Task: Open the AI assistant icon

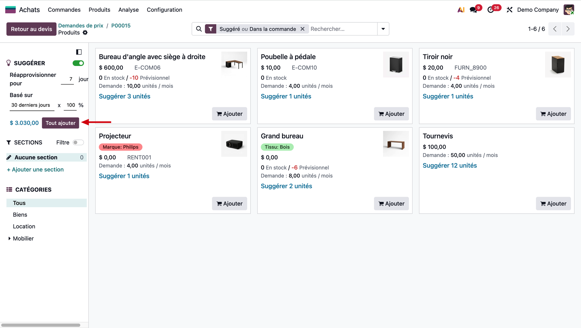Action: (461, 10)
